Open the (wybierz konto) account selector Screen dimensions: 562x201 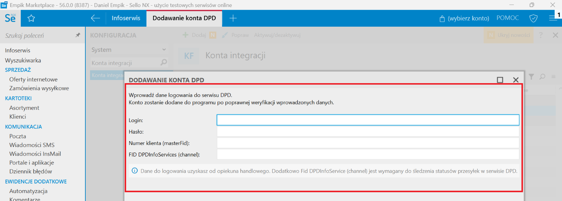tap(464, 18)
